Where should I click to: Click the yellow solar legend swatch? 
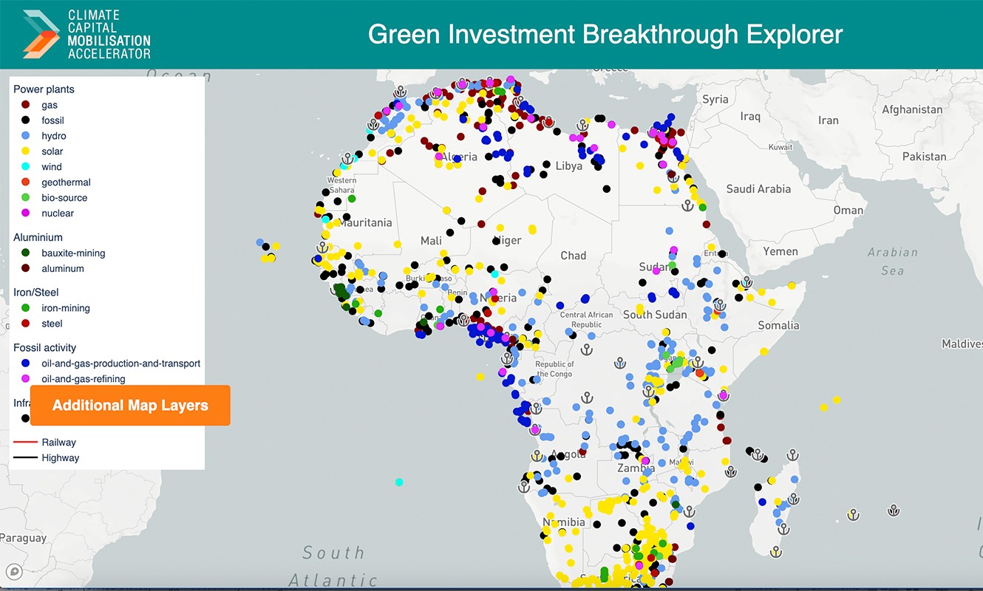(25, 151)
